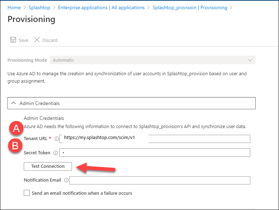Open the Provisioning Mode dropdown
This screenshot has height=210, width=279.
click(x=152, y=60)
